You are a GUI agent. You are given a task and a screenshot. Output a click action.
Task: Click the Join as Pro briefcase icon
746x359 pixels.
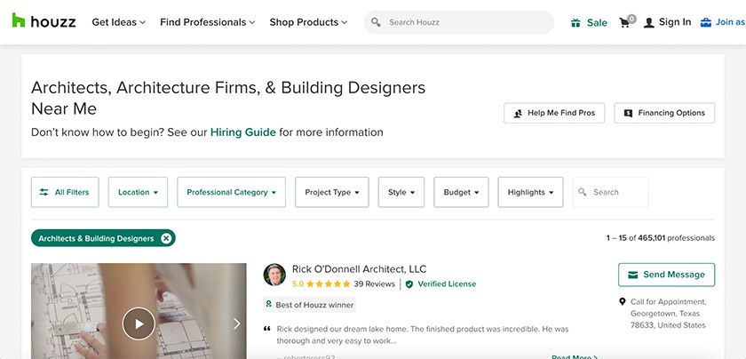click(706, 22)
